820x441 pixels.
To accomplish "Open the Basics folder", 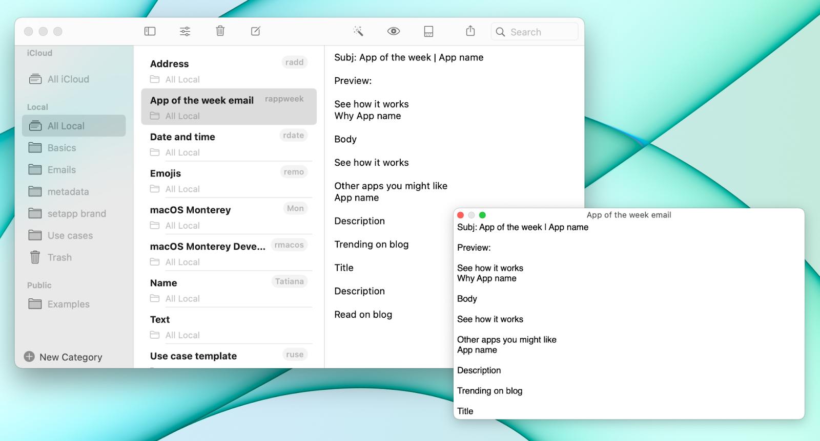I will point(74,148).
